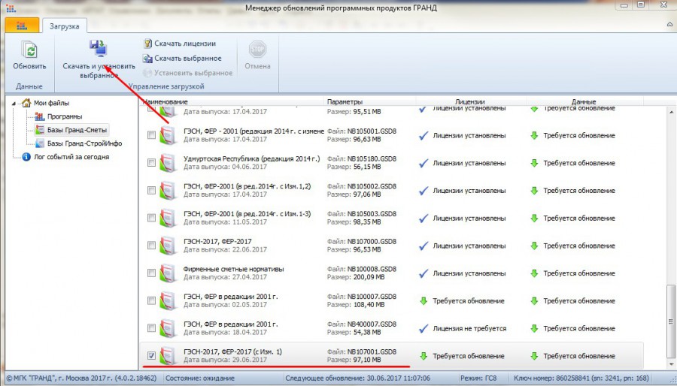Click data update arrow for NB105003.GSD8 row
This screenshot has height=386, width=677.
[534, 219]
